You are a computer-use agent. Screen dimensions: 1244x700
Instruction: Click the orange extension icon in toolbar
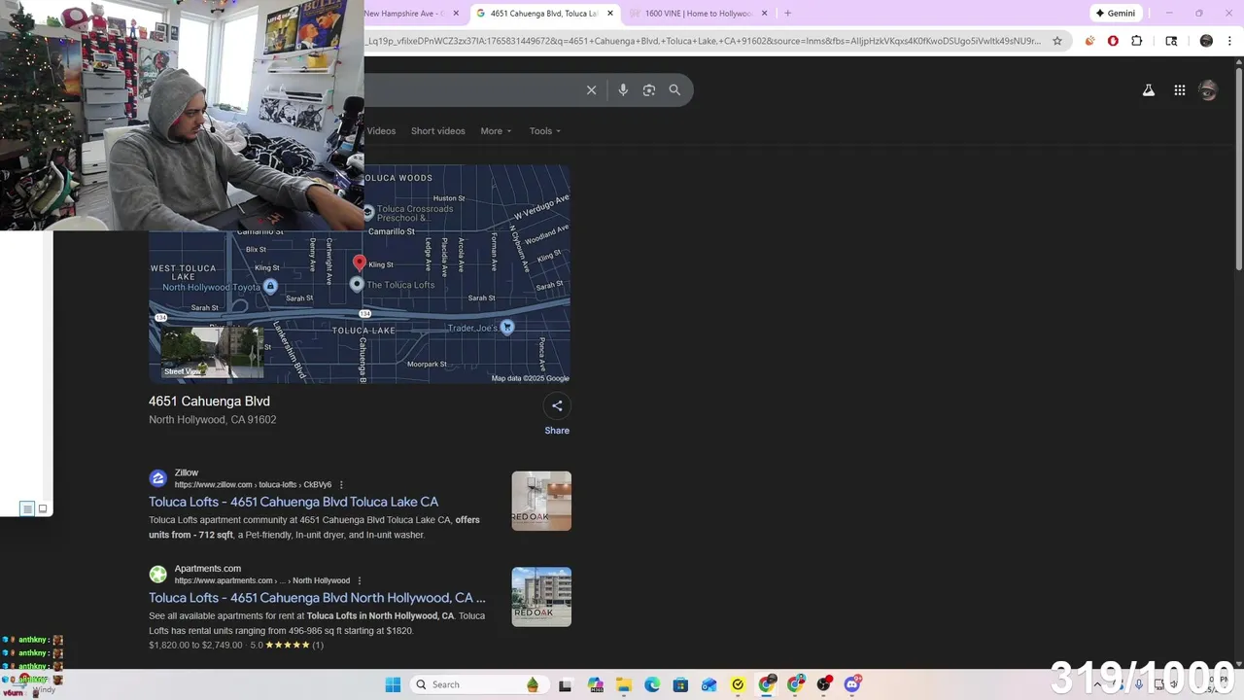(x=1089, y=41)
